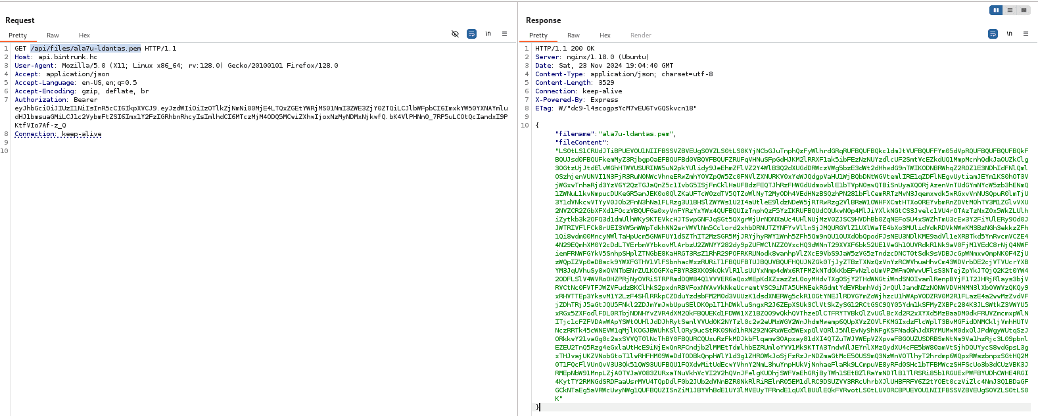
Task: Show non-printable characters (\n) in Request
Action: [x=488, y=34]
